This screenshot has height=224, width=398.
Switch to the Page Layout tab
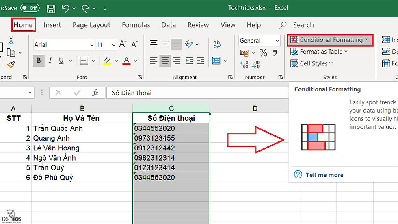91,25
